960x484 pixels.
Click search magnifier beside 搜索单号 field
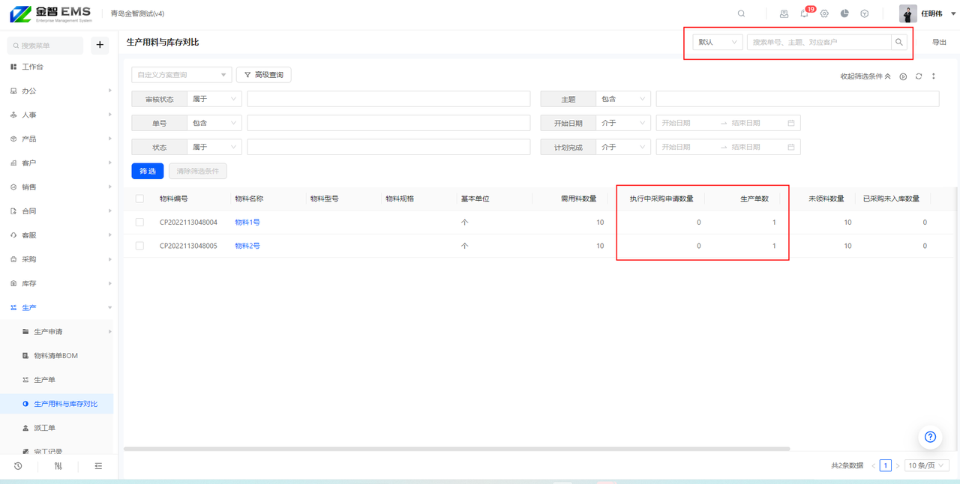tap(898, 42)
